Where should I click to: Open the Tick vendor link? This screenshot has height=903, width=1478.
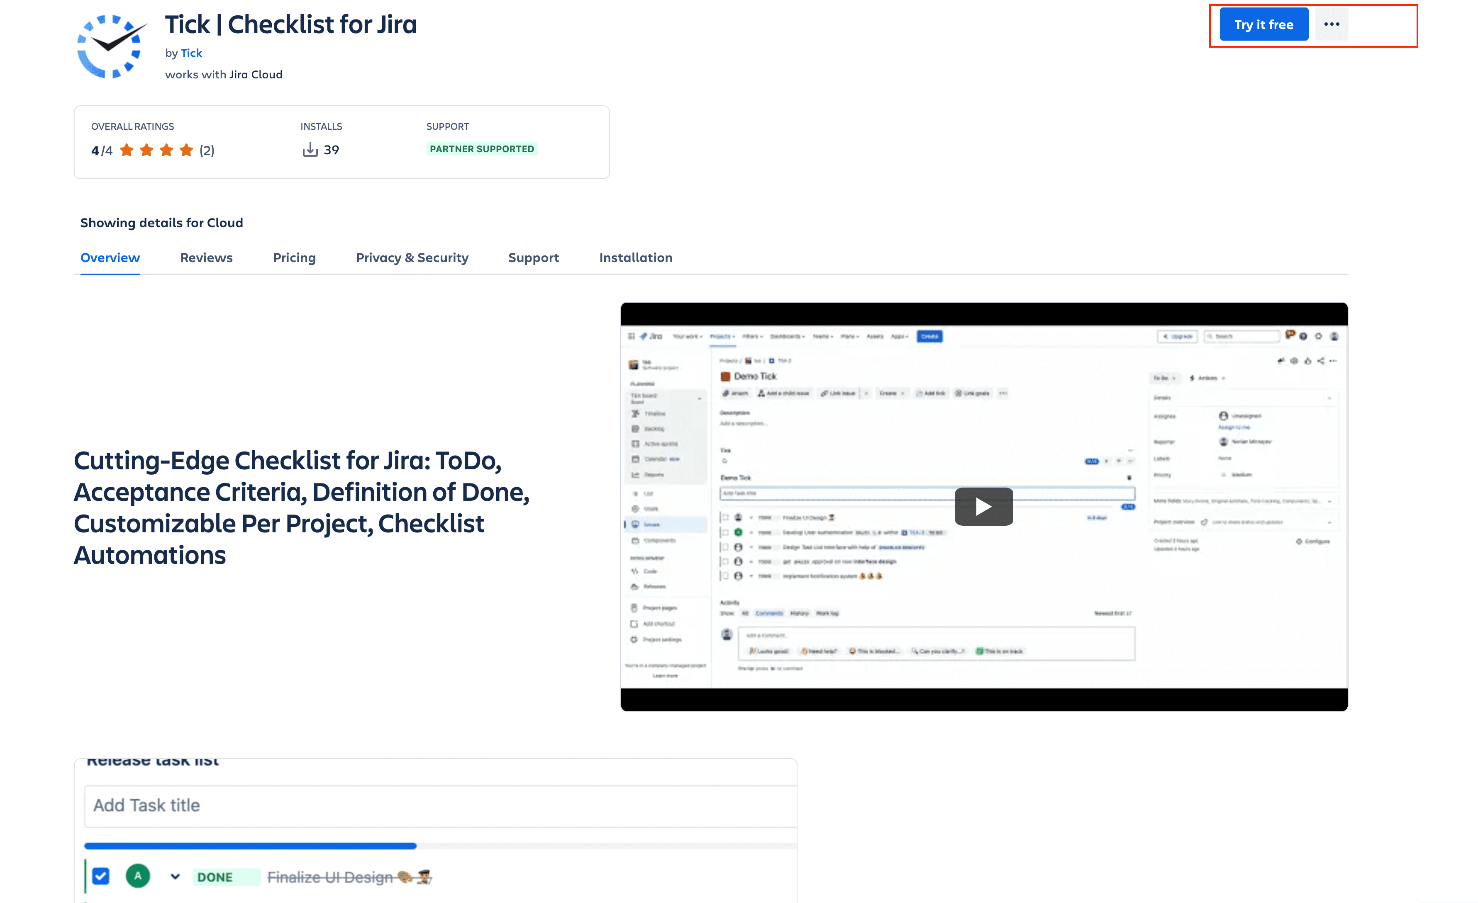pyautogui.click(x=191, y=53)
